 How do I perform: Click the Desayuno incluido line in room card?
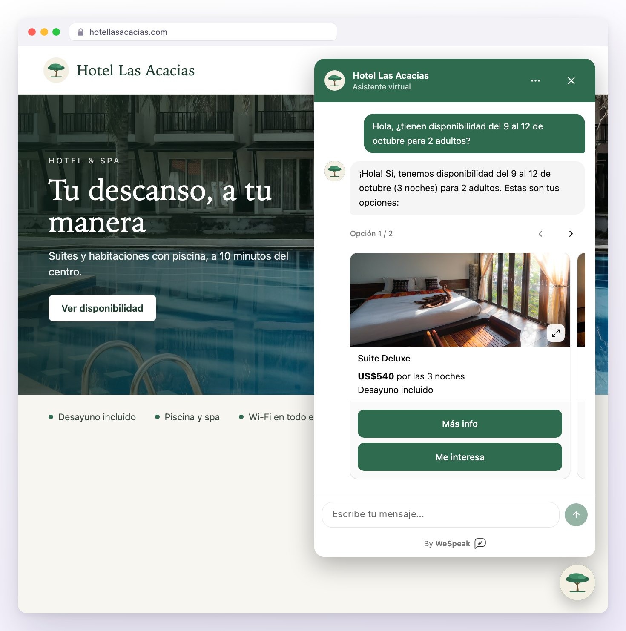click(395, 390)
